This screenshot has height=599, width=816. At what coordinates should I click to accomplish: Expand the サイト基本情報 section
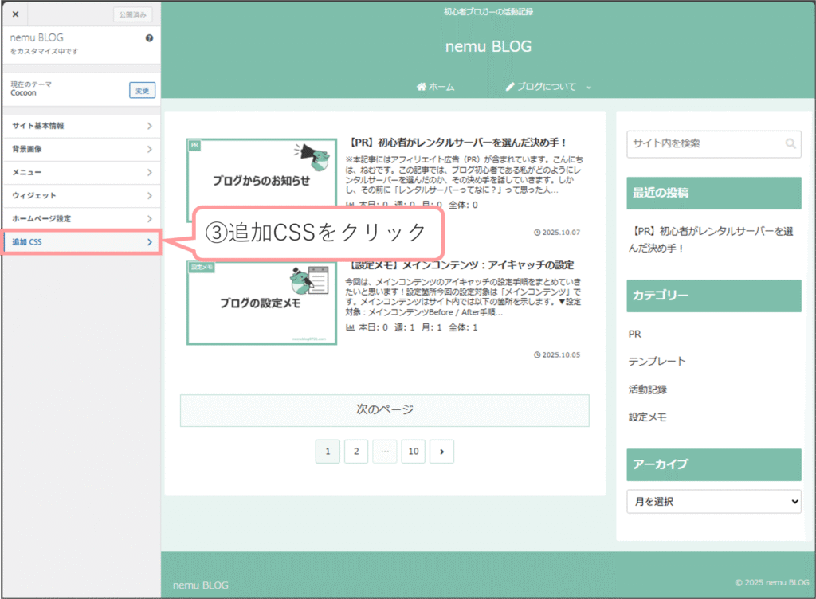click(80, 126)
